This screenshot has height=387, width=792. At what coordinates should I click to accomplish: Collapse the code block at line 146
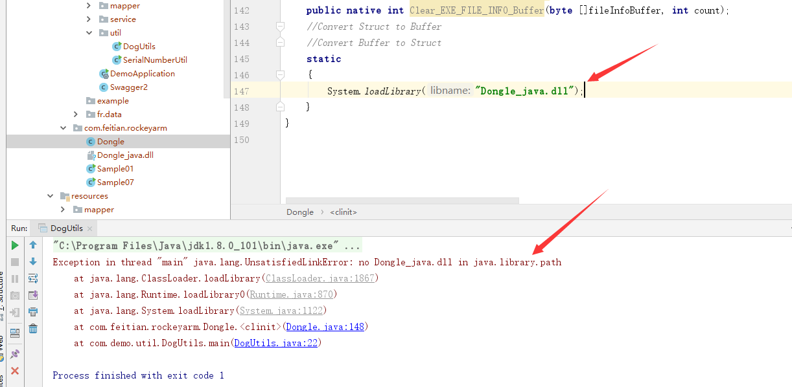(x=280, y=75)
